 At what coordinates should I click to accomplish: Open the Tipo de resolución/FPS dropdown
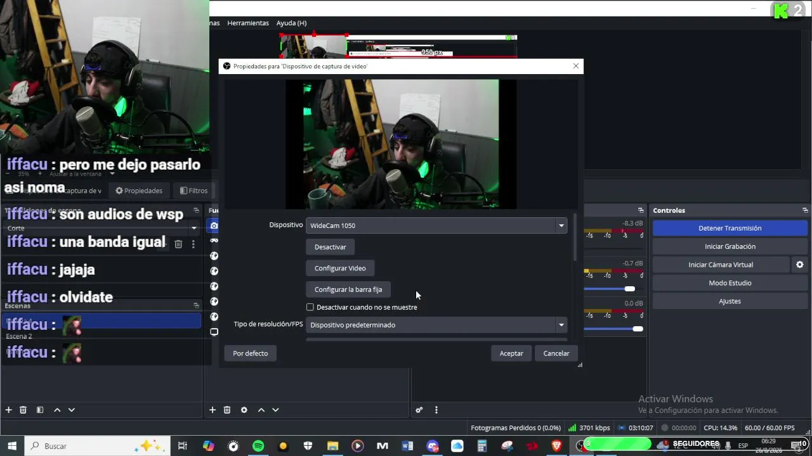tap(436, 325)
